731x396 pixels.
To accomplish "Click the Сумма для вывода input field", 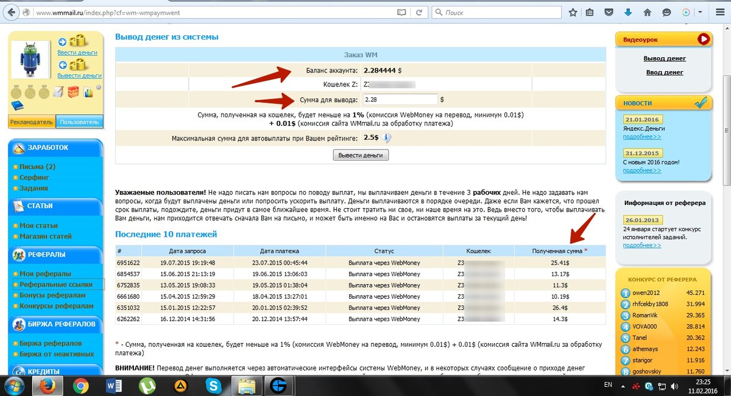I will click(400, 99).
